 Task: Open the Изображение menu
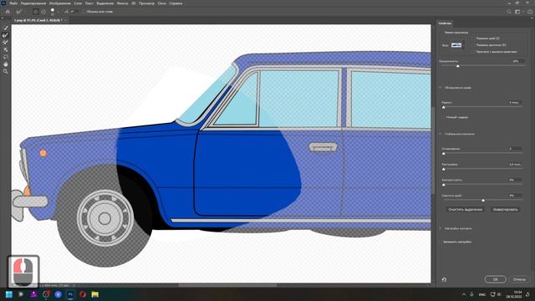point(60,3)
